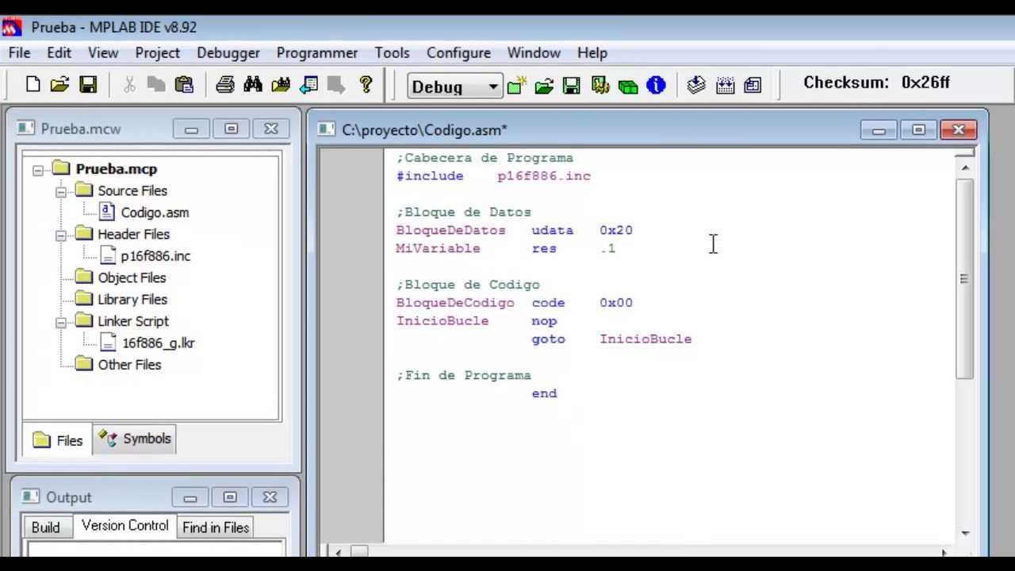Viewport: 1015px width, 571px height.
Task: Minimize the Codigo.asm editor window
Action: pyautogui.click(x=879, y=130)
